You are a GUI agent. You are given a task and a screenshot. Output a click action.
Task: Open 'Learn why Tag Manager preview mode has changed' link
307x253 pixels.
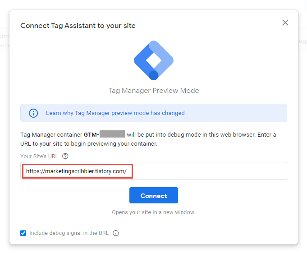(x=115, y=113)
